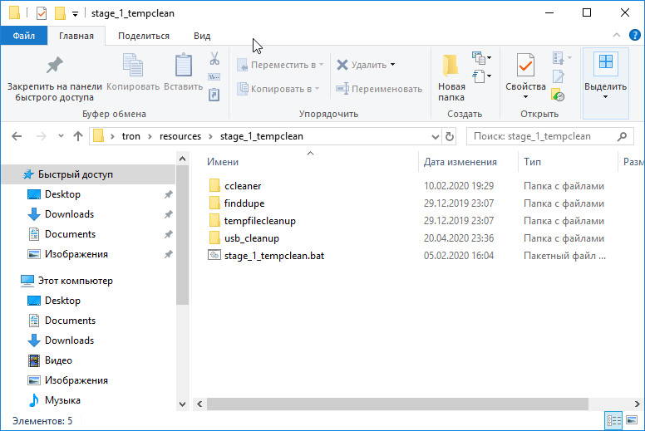Switch to the View tab
The height and width of the screenshot is (431, 645).
tap(202, 36)
